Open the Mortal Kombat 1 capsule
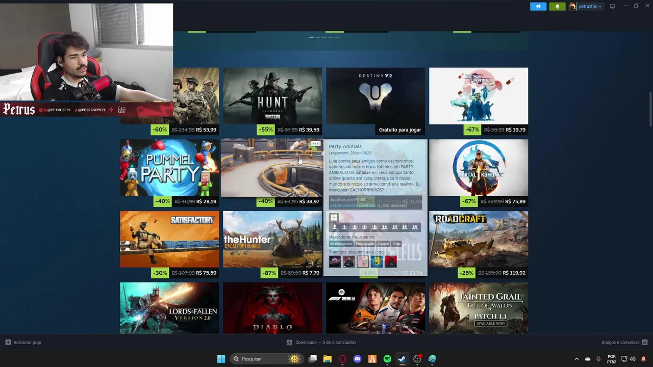This screenshot has height=367, width=653. [x=479, y=168]
